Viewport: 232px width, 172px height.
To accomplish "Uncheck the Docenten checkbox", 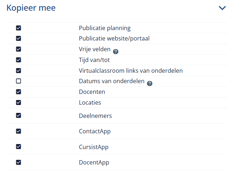I will (18, 92).
